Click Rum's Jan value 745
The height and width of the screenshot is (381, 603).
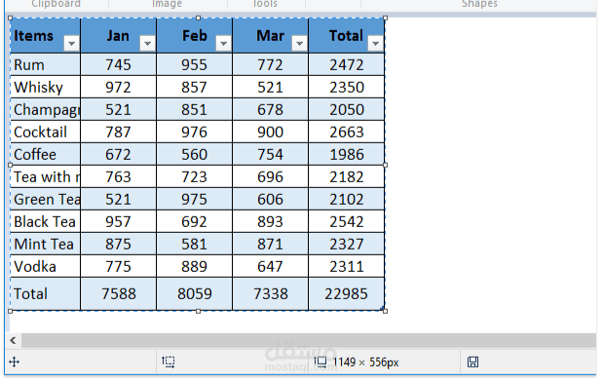[119, 64]
